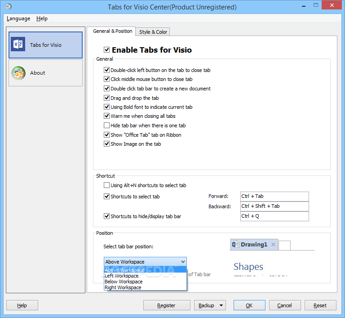
Task: Open the Help menu
Action: pos(42,18)
